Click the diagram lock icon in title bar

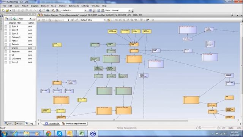pyautogui.click(x=39, y=15)
